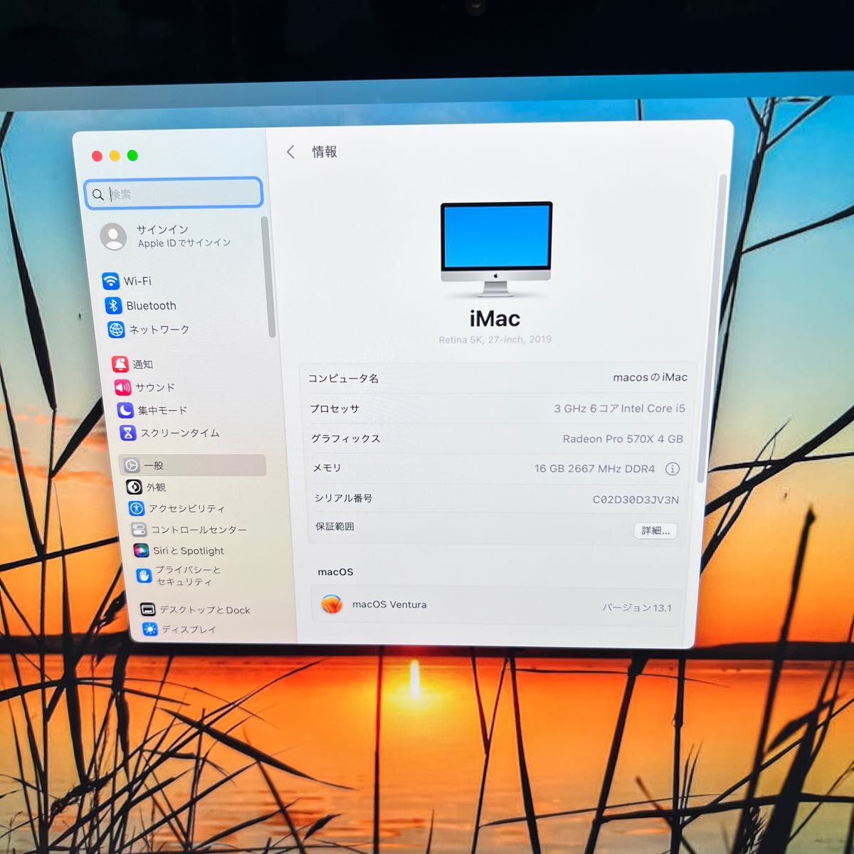Open スクリーンタイム hourglass icon

coord(127,433)
